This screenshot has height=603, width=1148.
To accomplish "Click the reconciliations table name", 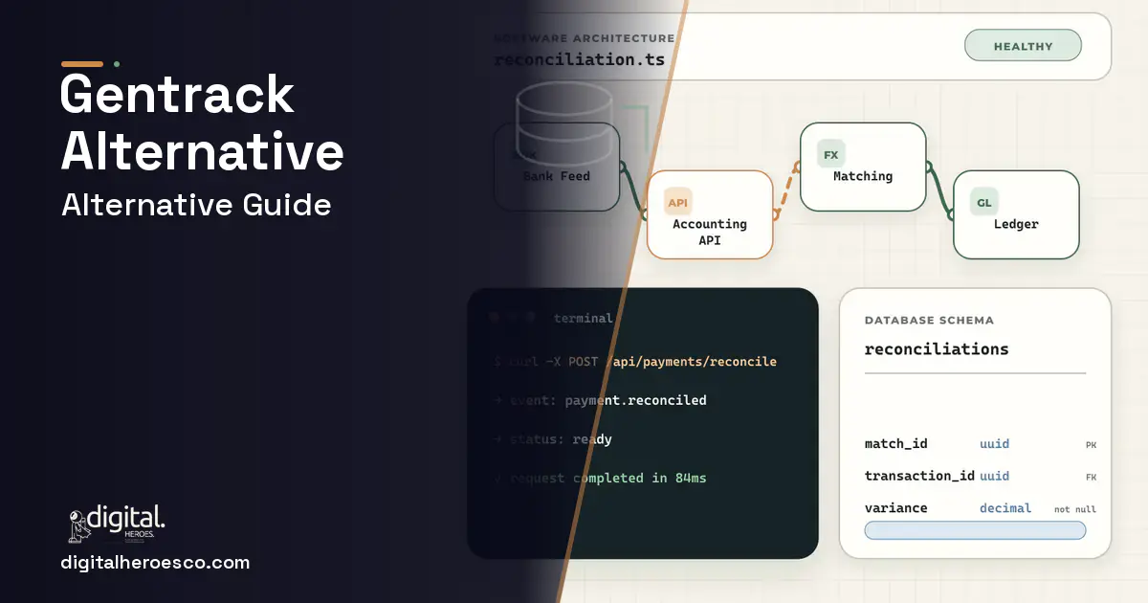I will [937, 349].
